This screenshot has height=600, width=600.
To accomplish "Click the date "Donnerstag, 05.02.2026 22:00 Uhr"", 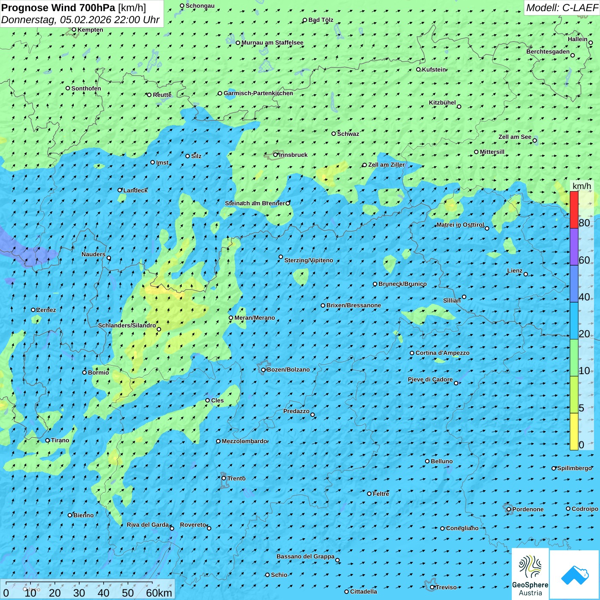I will 80,20.
